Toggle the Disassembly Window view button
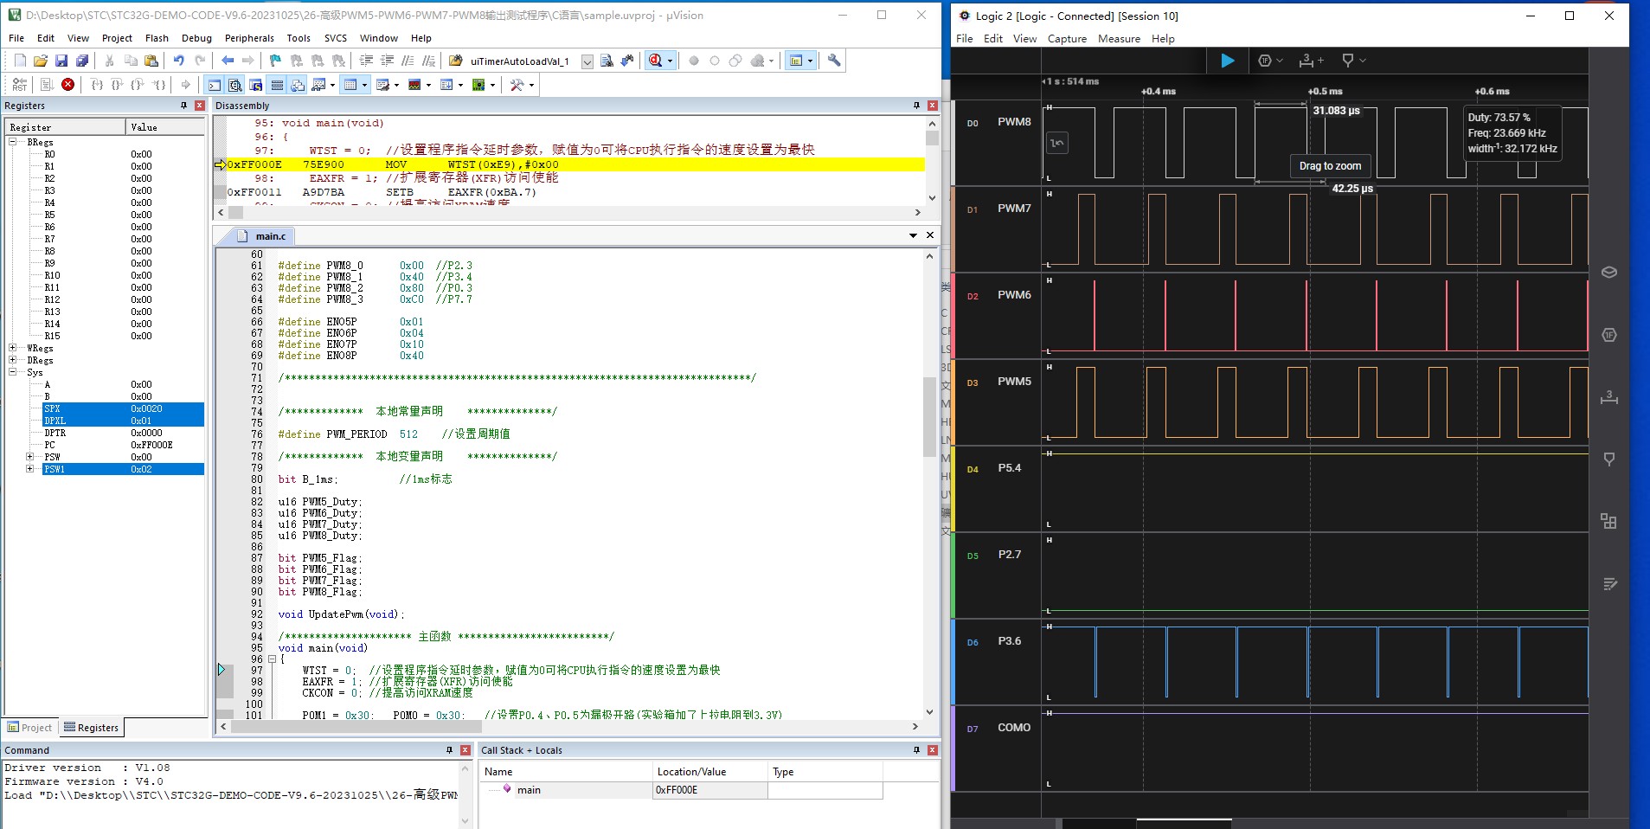Image resolution: width=1650 pixels, height=829 pixels. point(235,85)
